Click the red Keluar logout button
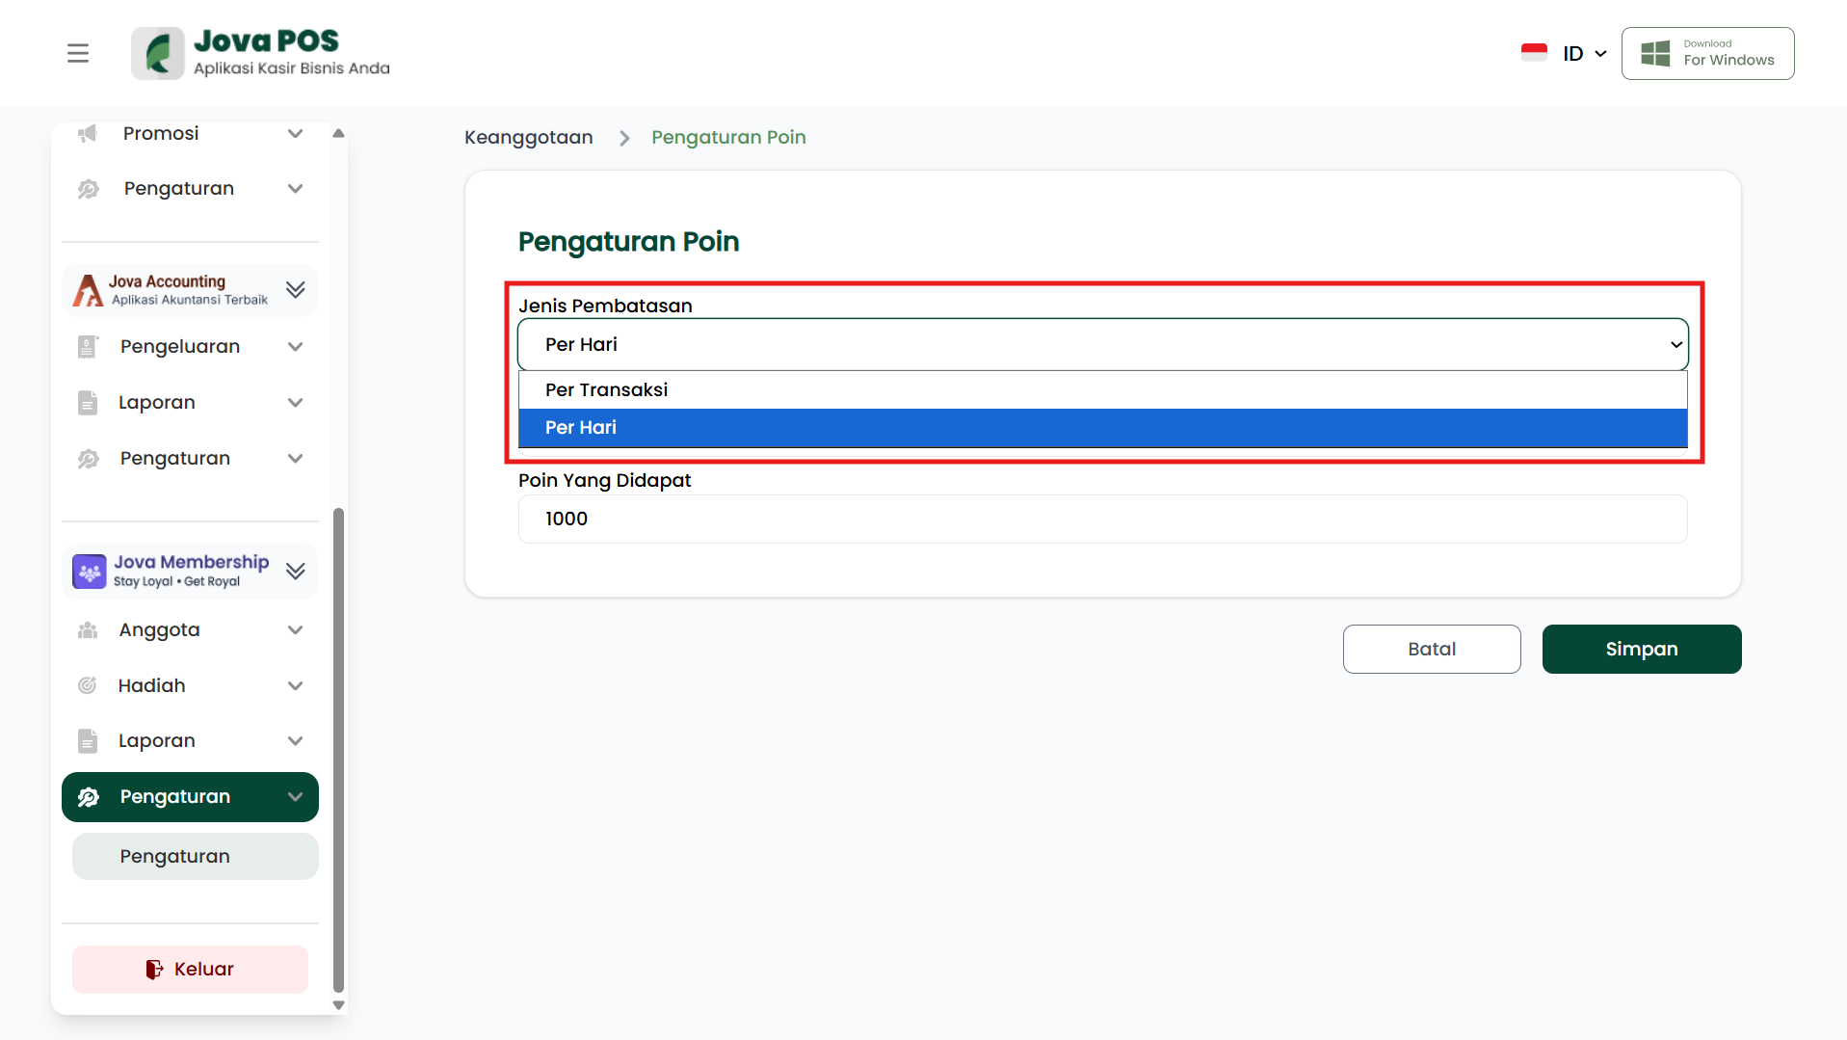This screenshot has height=1040, width=1847. [190, 970]
